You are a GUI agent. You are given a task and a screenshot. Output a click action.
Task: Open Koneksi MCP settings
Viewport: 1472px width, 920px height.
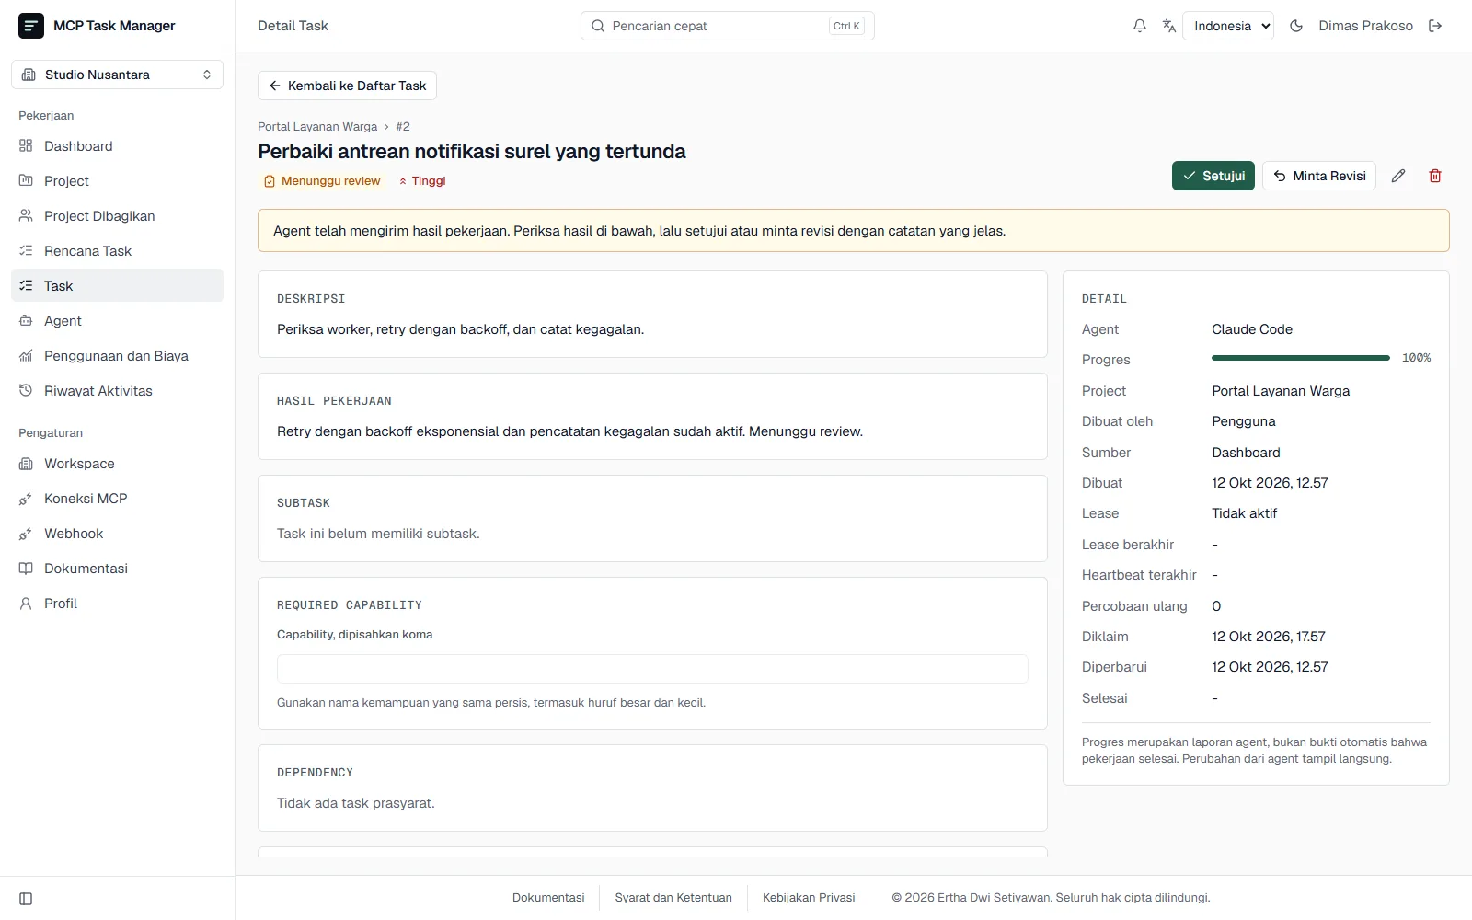pyautogui.click(x=117, y=499)
